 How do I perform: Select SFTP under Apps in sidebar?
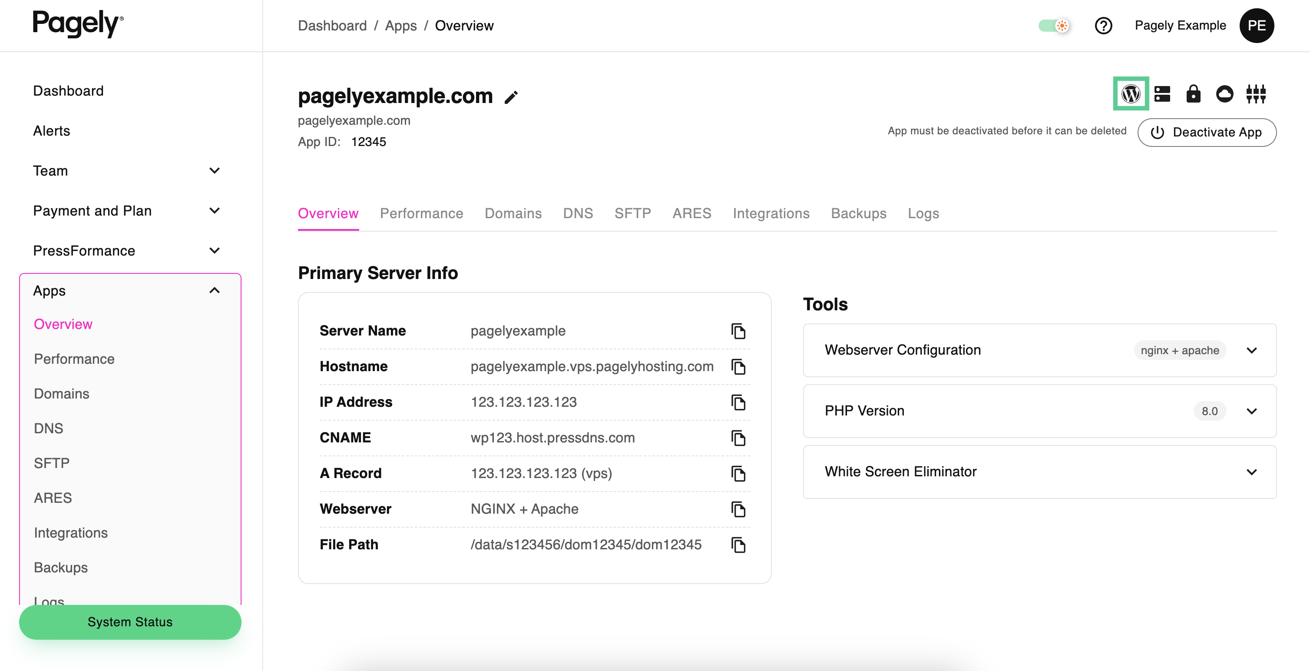pyautogui.click(x=51, y=463)
